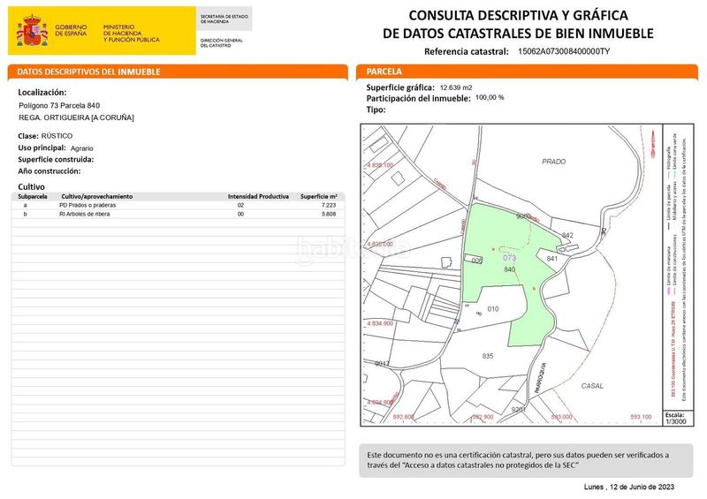Click the Superficie gráfica value '12.639 m2'
The width and height of the screenshot is (707, 499).
coord(456,87)
